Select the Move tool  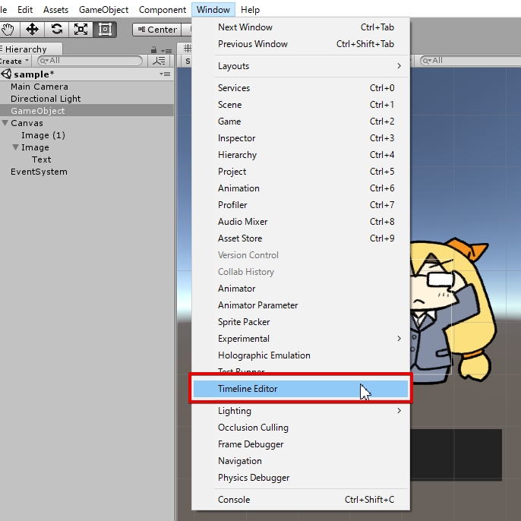tap(32, 29)
